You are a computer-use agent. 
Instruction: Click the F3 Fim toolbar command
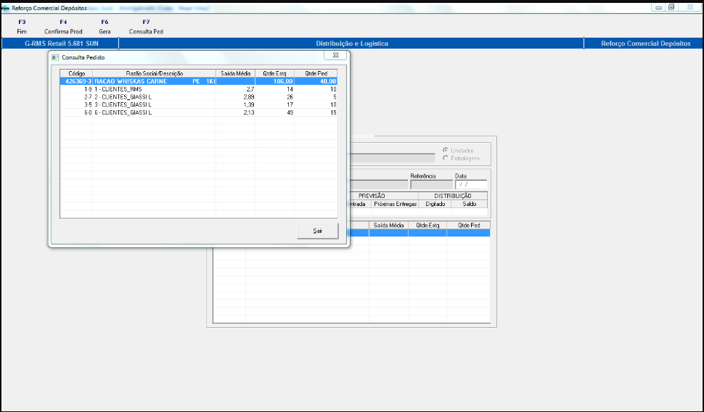coord(22,27)
